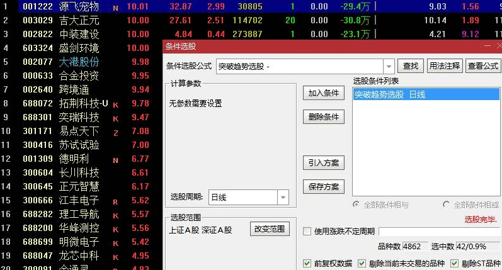Viewport: 502px width, 270px height.
Task: Click the 查看公式 button
Action: (483, 66)
